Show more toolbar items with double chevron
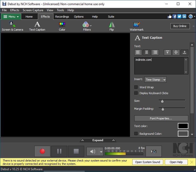This screenshot has height=172, width=196. (193, 26)
